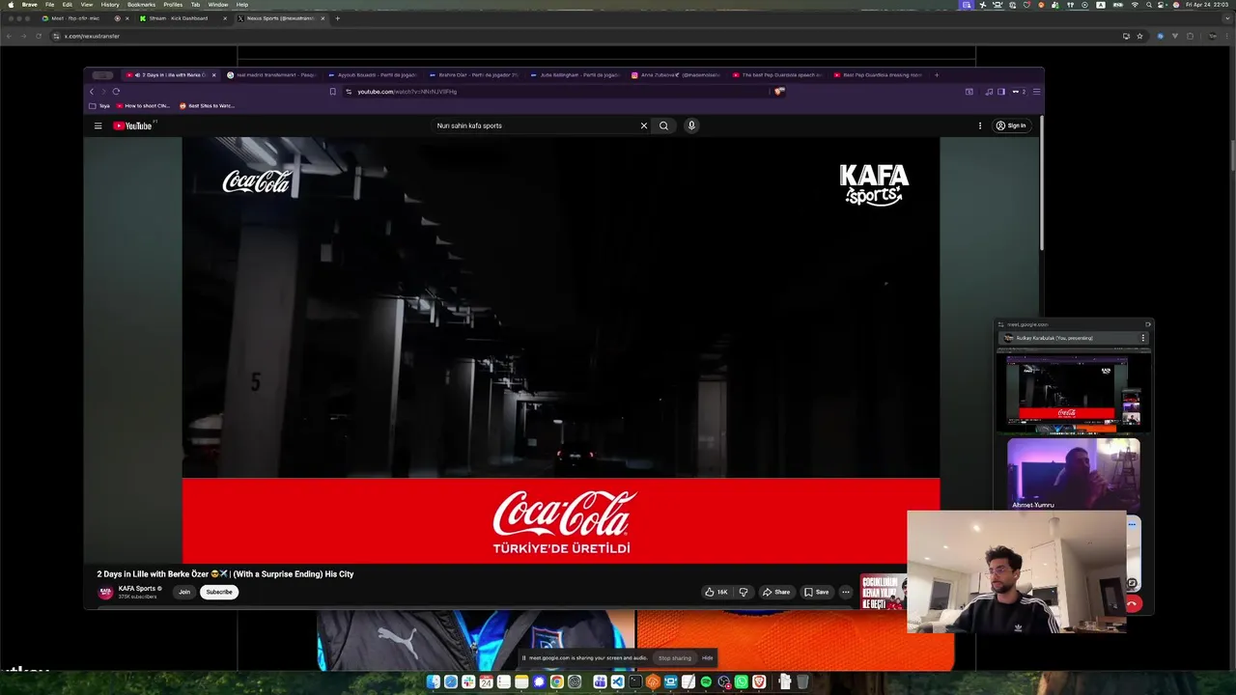The width and height of the screenshot is (1236, 695).
Task: Open the Brave Shields lion icon
Action: coord(779,92)
